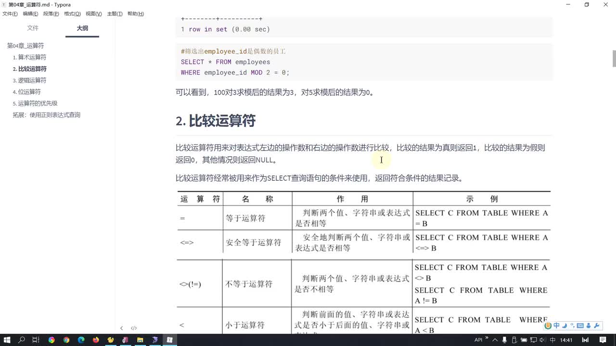
Task: Open the 格式(O) menu
Action: pos(72,13)
